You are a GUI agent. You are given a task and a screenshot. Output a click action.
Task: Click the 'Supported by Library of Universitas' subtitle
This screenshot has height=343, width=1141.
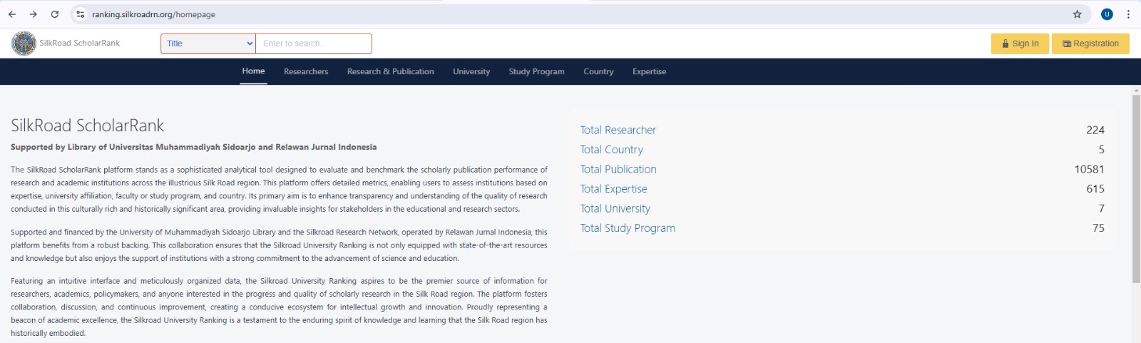[193, 147]
